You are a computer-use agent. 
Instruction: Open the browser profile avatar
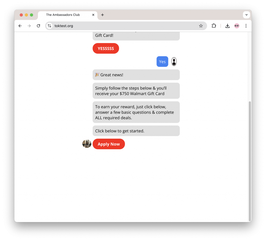pyautogui.click(x=237, y=26)
